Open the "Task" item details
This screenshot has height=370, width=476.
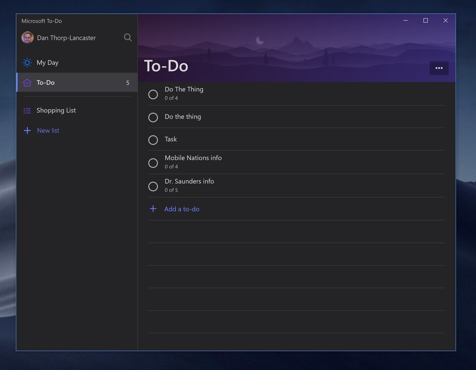click(x=297, y=139)
